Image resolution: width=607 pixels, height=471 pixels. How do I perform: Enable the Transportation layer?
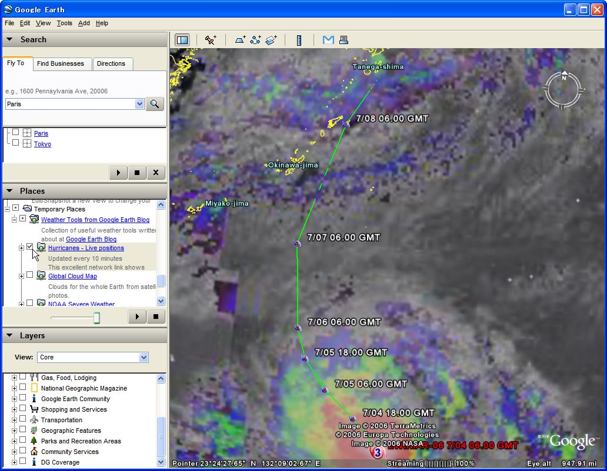click(x=23, y=419)
